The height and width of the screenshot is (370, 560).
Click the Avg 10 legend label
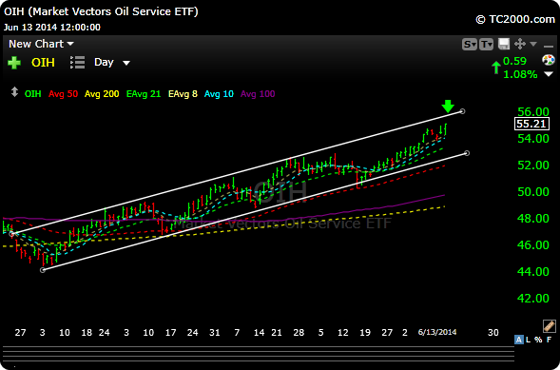(x=219, y=94)
